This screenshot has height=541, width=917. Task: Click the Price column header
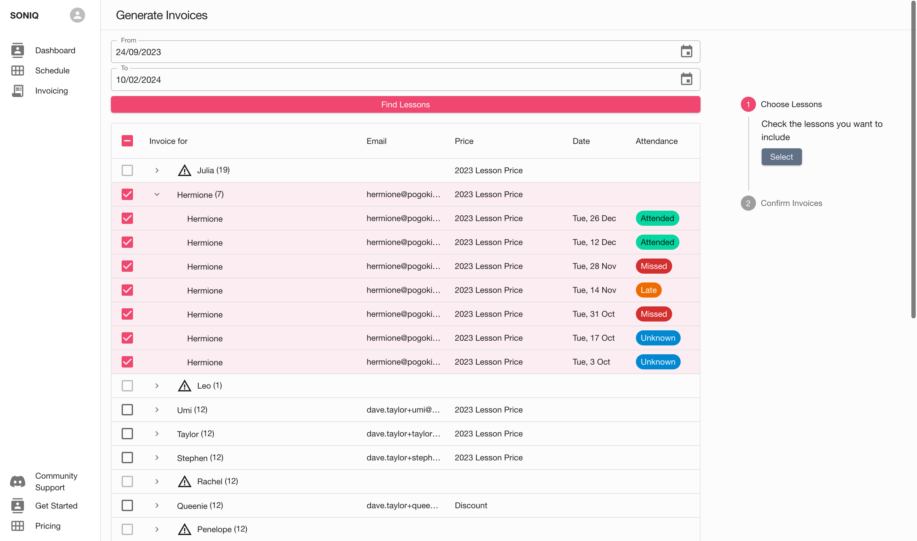464,141
